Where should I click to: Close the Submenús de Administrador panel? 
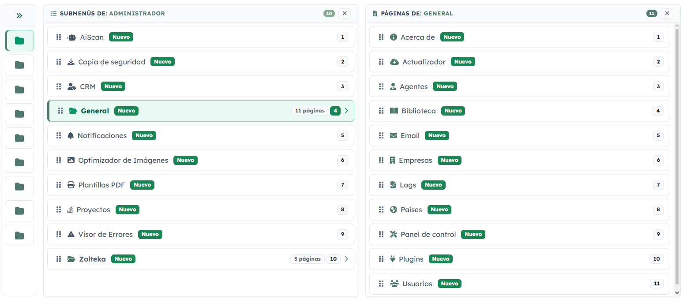coord(345,13)
